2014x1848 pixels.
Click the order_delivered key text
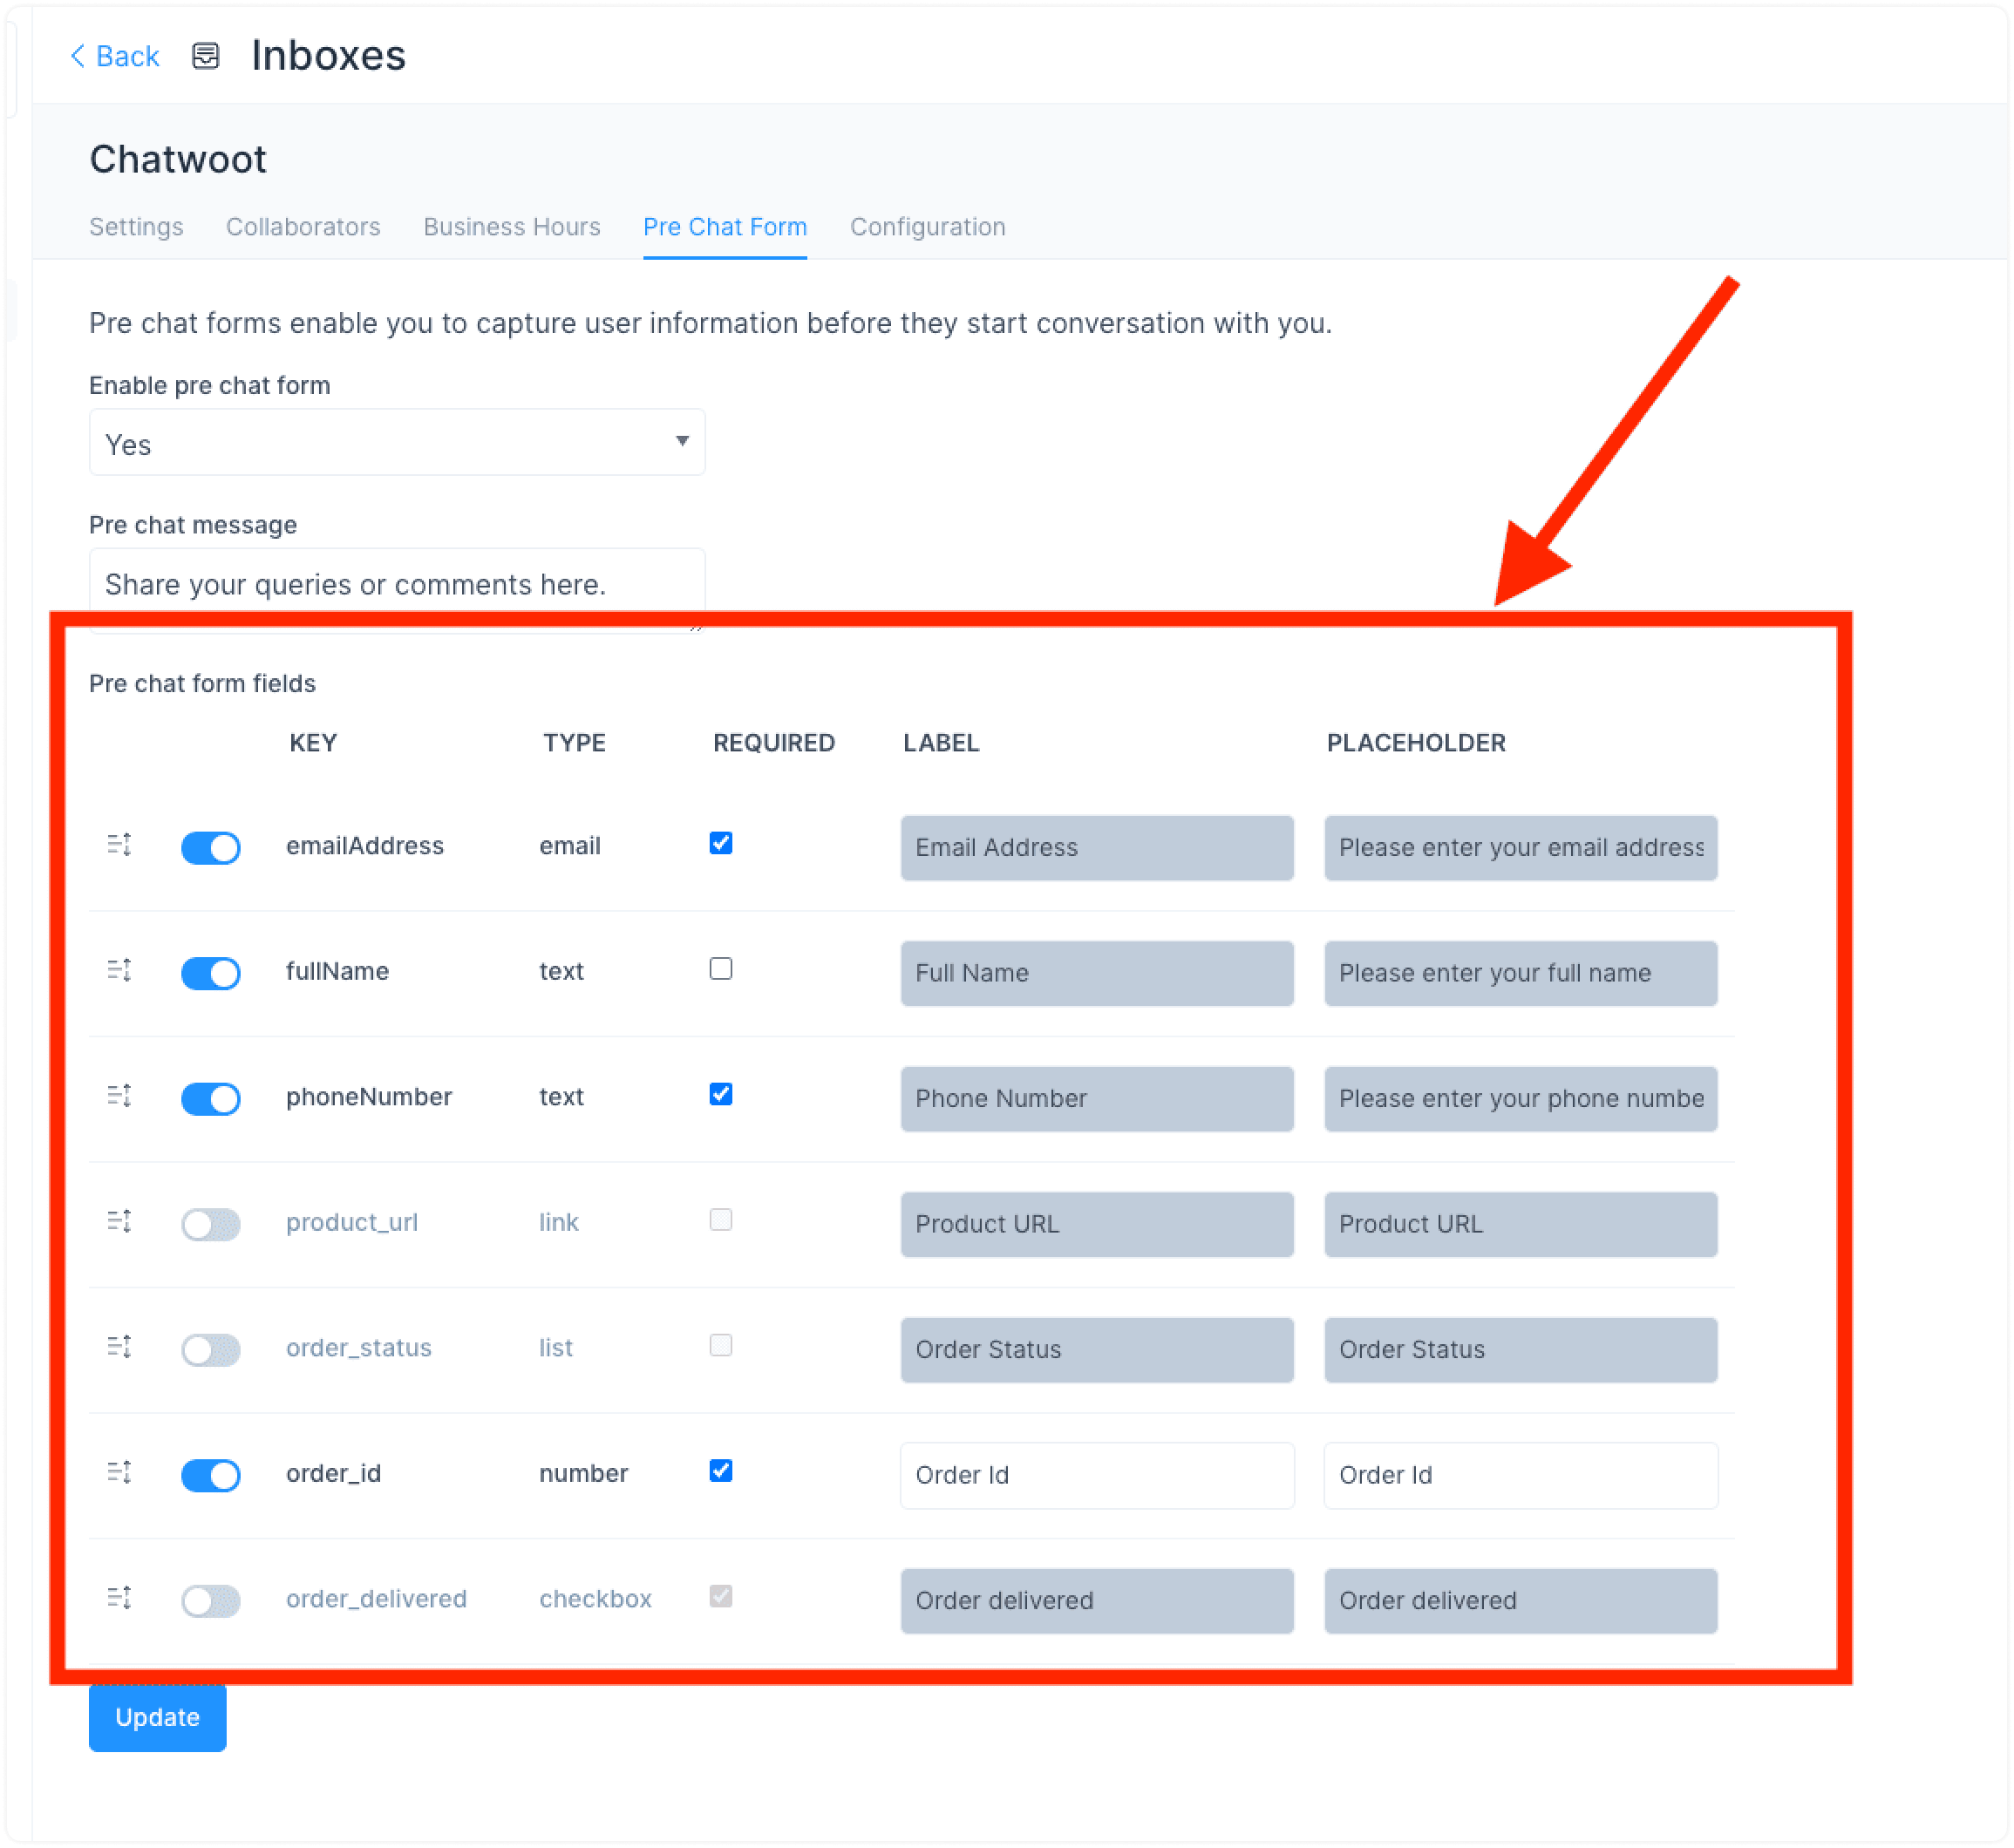pyautogui.click(x=376, y=1599)
